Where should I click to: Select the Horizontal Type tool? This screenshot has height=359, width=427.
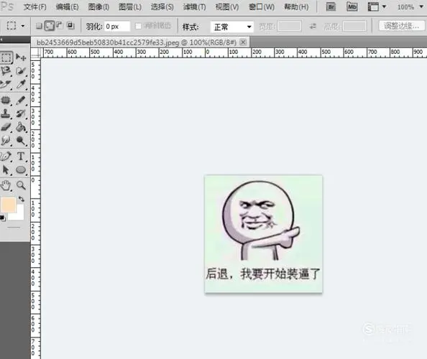point(21,157)
